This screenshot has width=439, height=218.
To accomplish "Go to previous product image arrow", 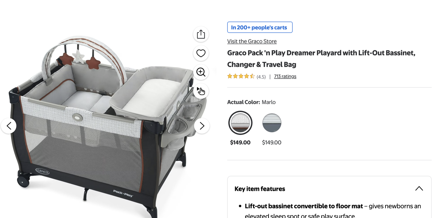I will [9, 126].
